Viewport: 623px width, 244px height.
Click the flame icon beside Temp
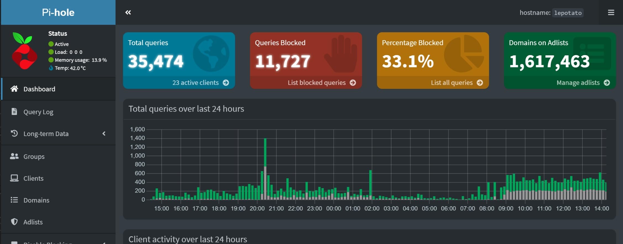click(x=51, y=68)
